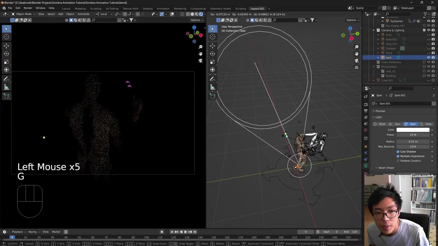Click the light Power value field
Viewport: 438px width, 246px height.
click(413, 135)
